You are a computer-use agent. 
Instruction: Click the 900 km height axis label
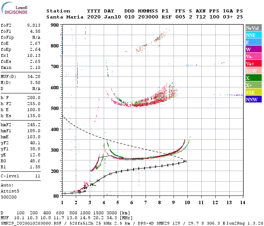[x=55, y=25]
